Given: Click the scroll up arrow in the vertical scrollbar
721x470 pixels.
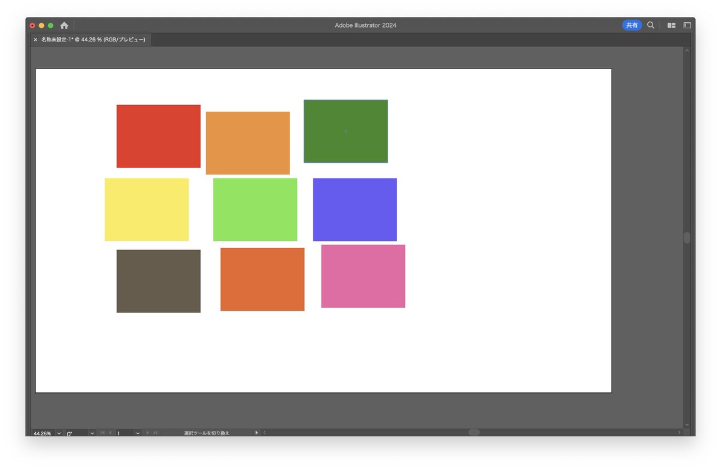Looking at the screenshot, I should tap(687, 51).
